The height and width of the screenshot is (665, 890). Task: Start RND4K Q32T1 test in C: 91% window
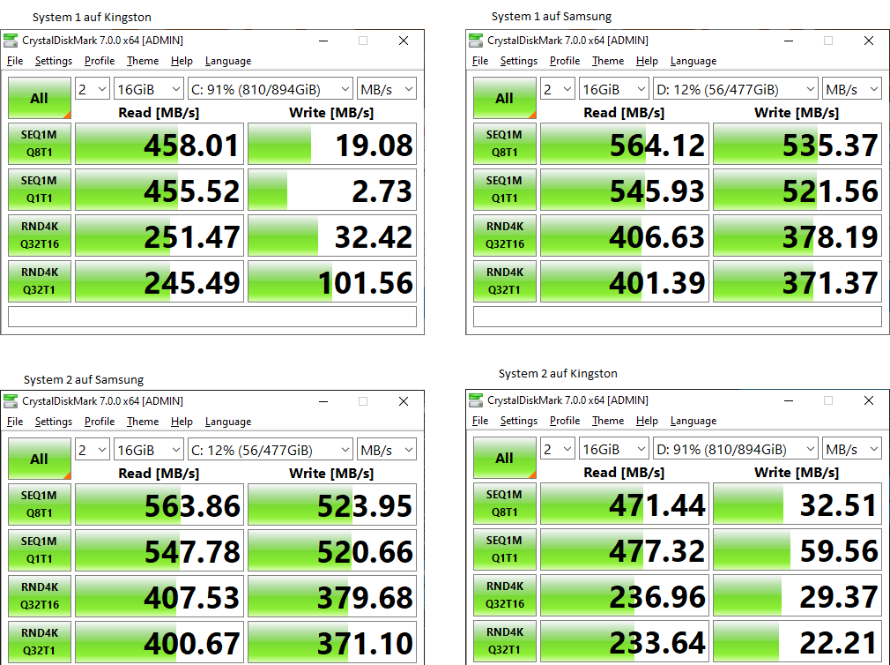click(39, 281)
